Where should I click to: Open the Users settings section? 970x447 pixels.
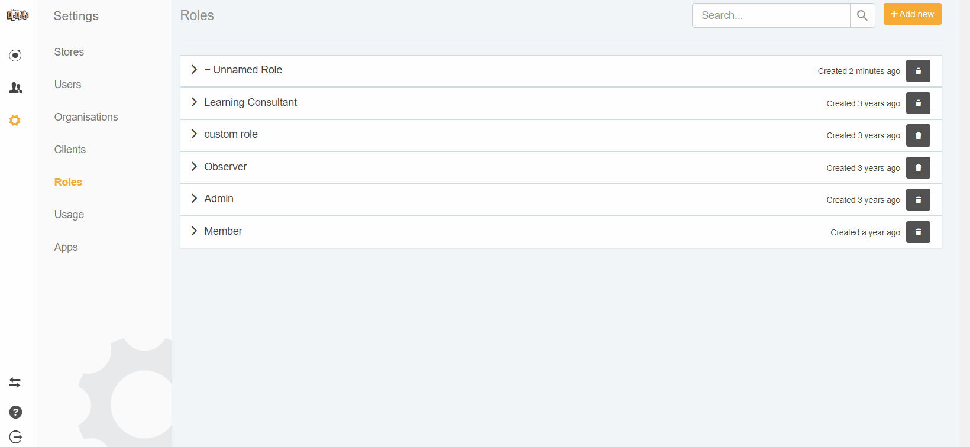pyautogui.click(x=67, y=85)
